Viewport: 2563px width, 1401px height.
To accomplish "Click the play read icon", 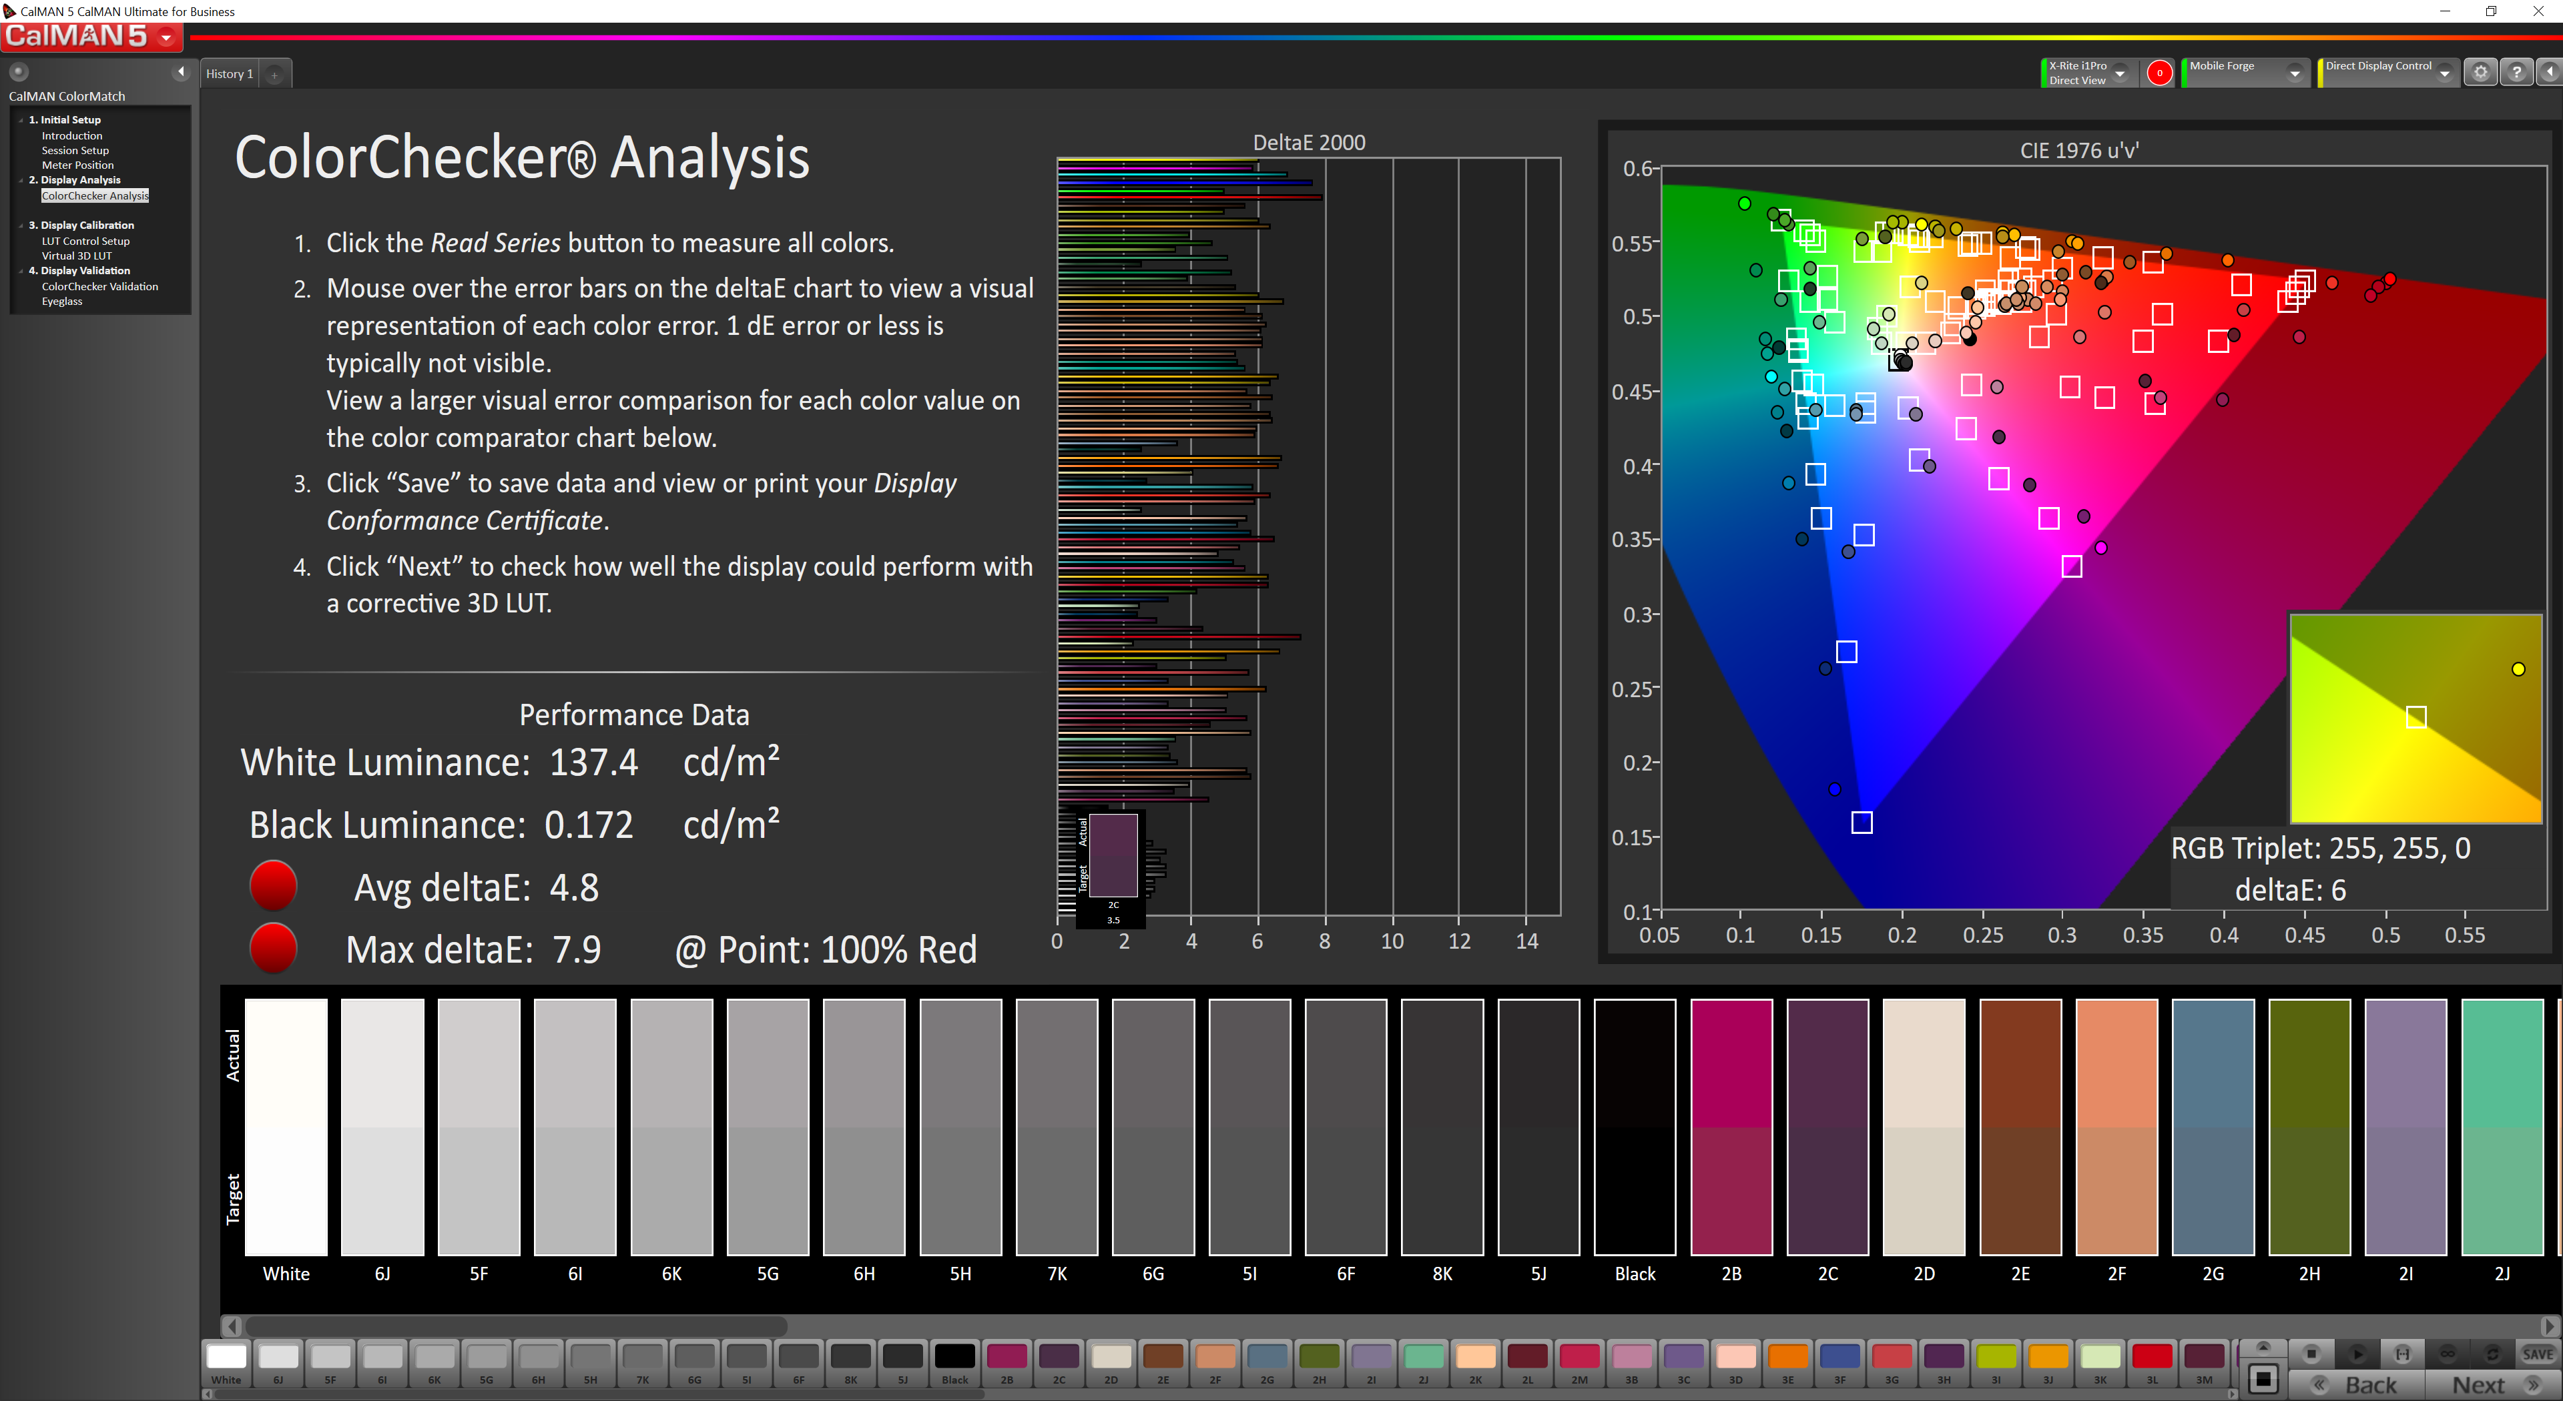I will pyautogui.click(x=2357, y=1353).
